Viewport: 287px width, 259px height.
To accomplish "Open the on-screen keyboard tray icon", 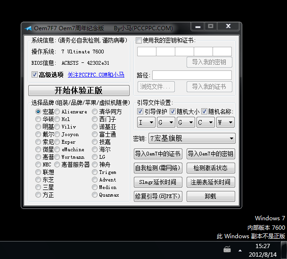I will (228, 250).
